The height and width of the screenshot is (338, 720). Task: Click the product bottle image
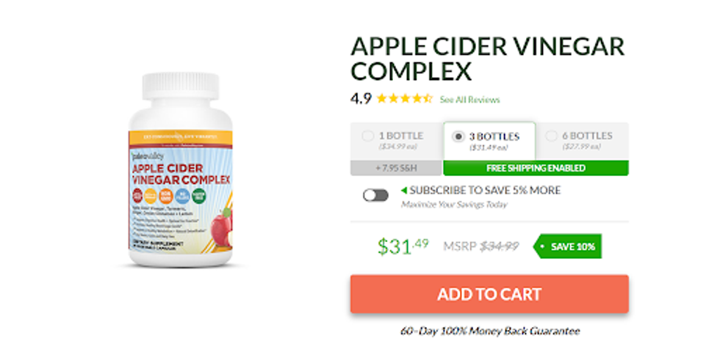pyautogui.click(x=181, y=169)
